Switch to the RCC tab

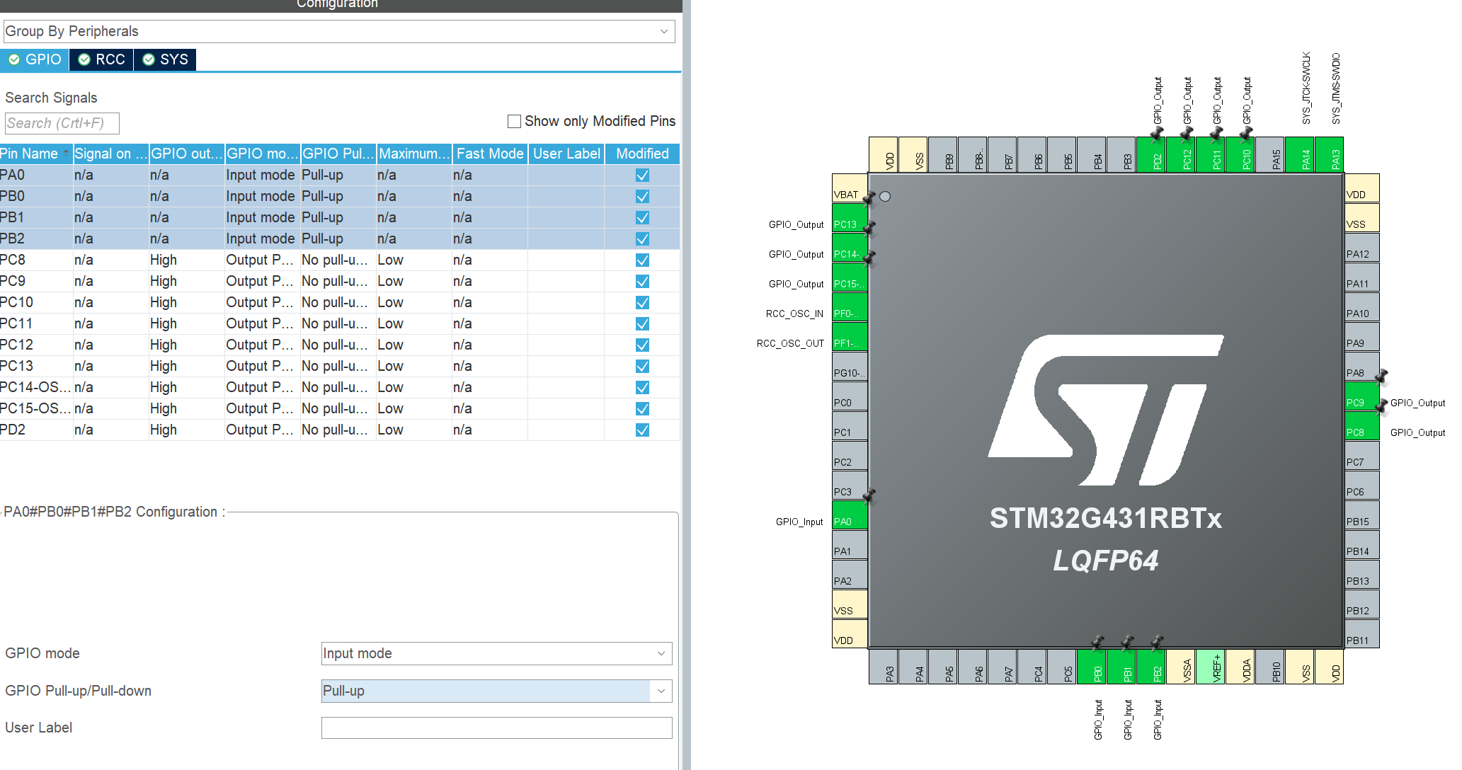pyautogui.click(x=102, y=59)
